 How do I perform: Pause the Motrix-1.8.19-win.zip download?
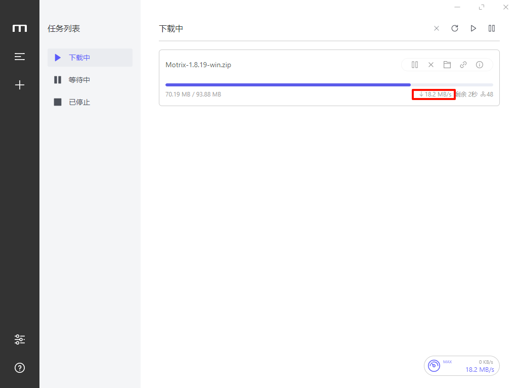coord(415,65)
